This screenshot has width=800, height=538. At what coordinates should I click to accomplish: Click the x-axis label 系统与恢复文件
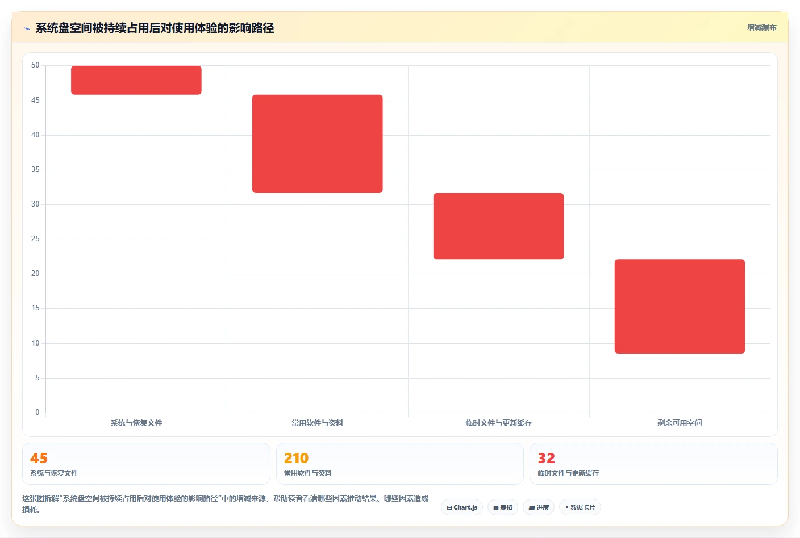136,423
